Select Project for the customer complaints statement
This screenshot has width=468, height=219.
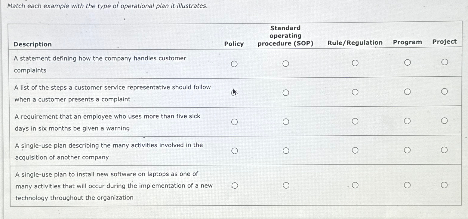(445, 61)
